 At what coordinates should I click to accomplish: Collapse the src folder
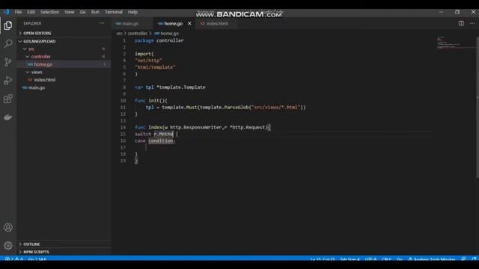pos(31,49)
